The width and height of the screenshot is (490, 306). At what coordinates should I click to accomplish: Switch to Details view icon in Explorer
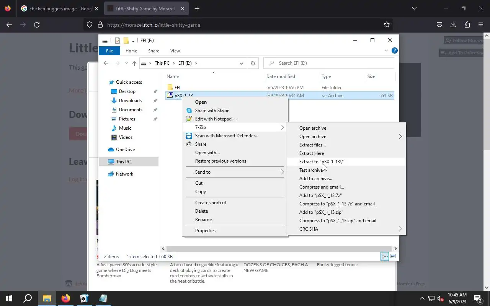385,256
